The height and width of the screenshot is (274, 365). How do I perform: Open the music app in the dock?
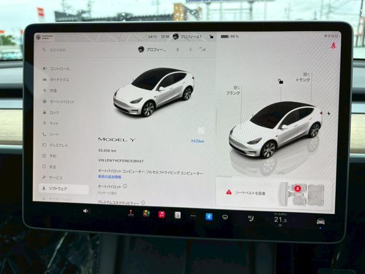point(161,214)
